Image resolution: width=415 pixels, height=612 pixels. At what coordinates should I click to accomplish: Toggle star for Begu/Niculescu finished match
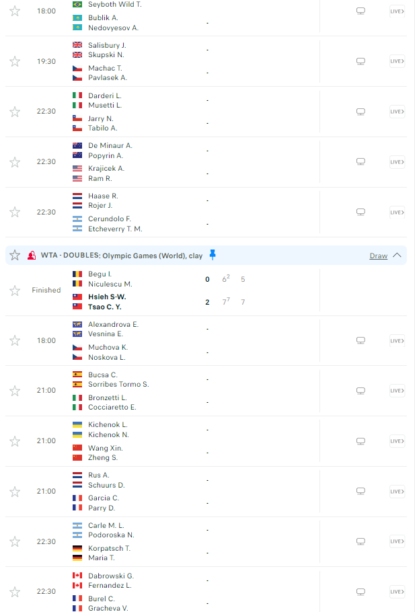[x=15, y=291]
